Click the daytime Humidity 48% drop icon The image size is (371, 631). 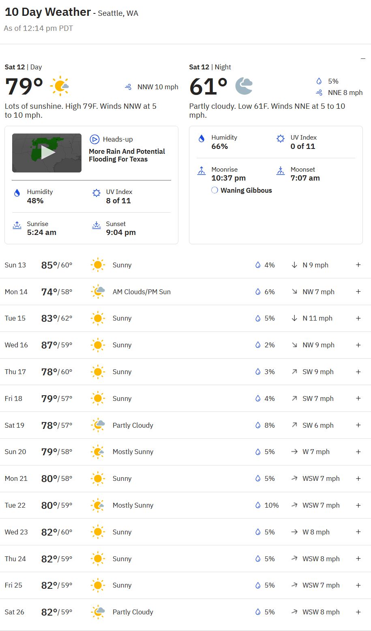pyautogui.click(x=17, y=193)
